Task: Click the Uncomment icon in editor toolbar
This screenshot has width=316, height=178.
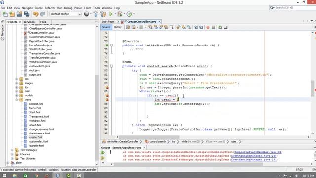Action: point(226,27)
